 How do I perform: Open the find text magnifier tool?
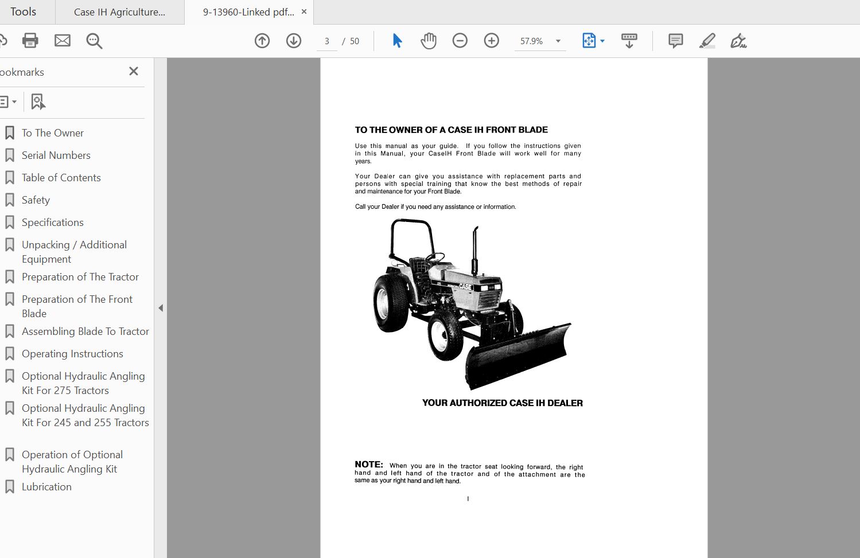point(94,41)
